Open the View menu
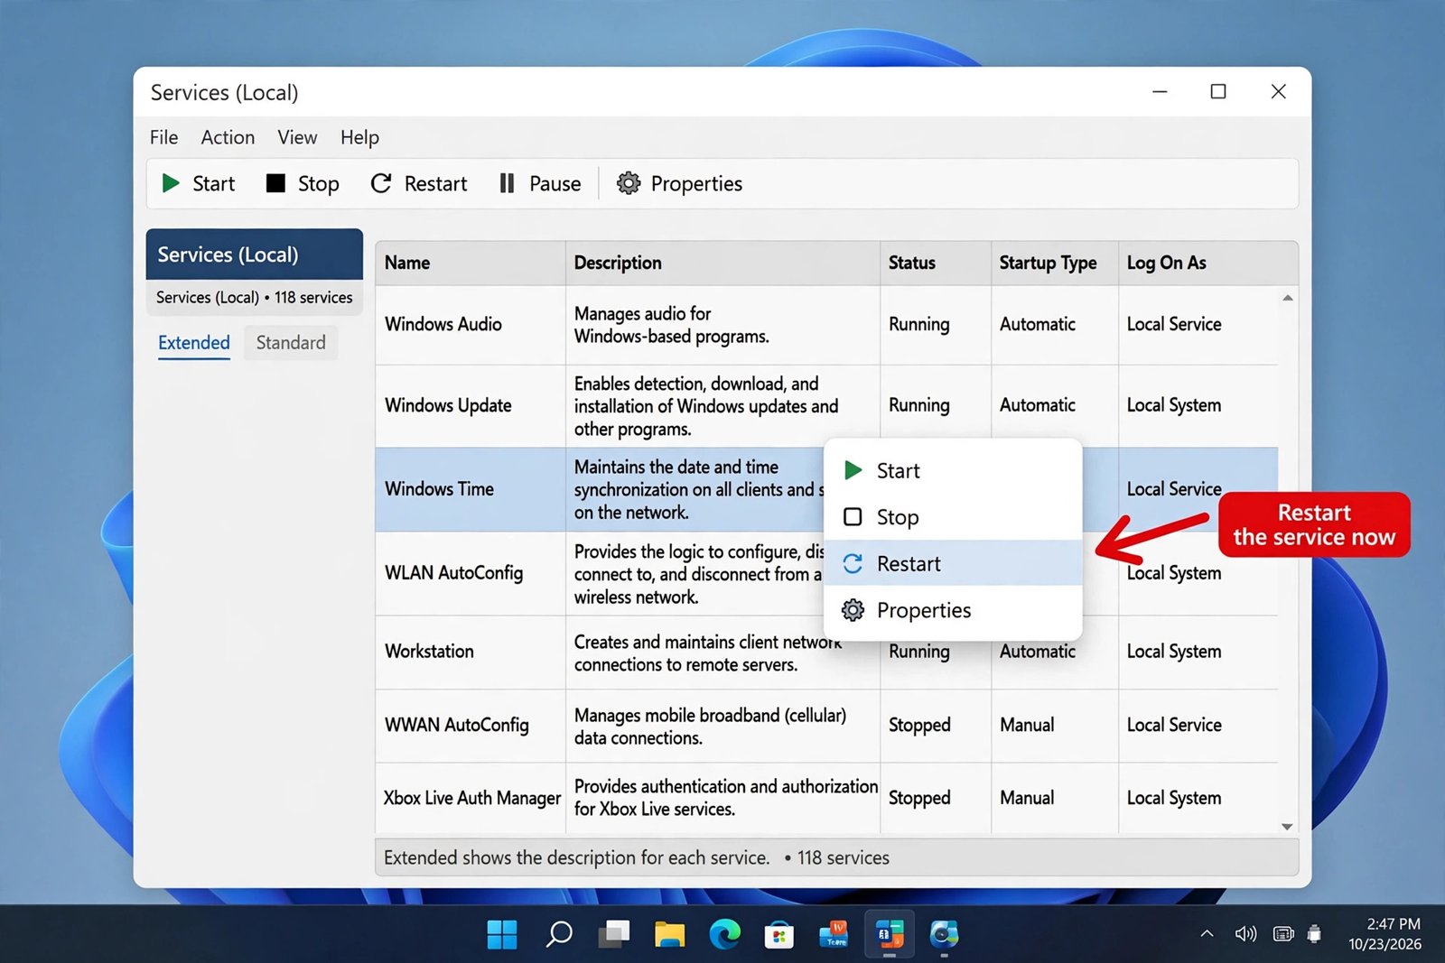1445x963 pixels. [x=297, y=137]
